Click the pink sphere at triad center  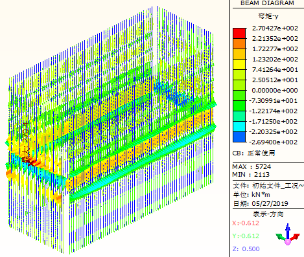[288, 241]
